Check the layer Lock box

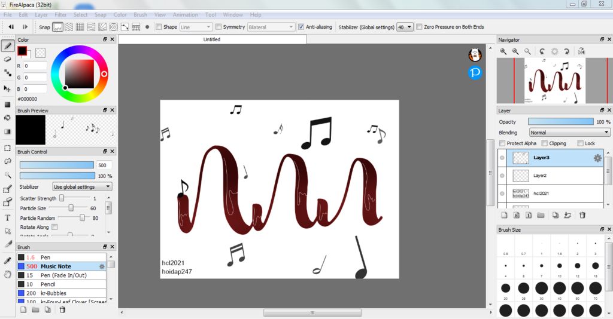coord(580,143)
